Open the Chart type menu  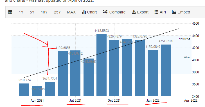pos(89,12)
